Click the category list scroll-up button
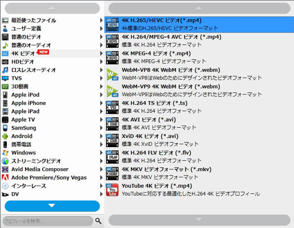The width and height of the screenshot is (294, 228). point(52,8)
